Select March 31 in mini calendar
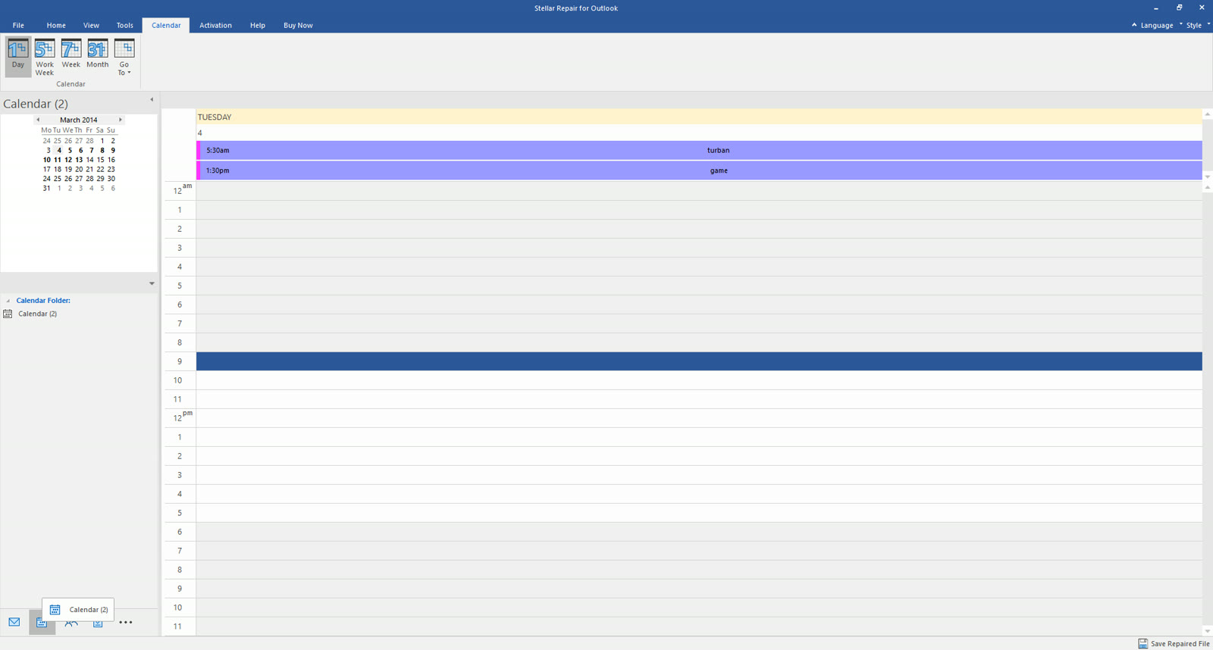This screenshot has width=1213, height=650. [46, 189]
